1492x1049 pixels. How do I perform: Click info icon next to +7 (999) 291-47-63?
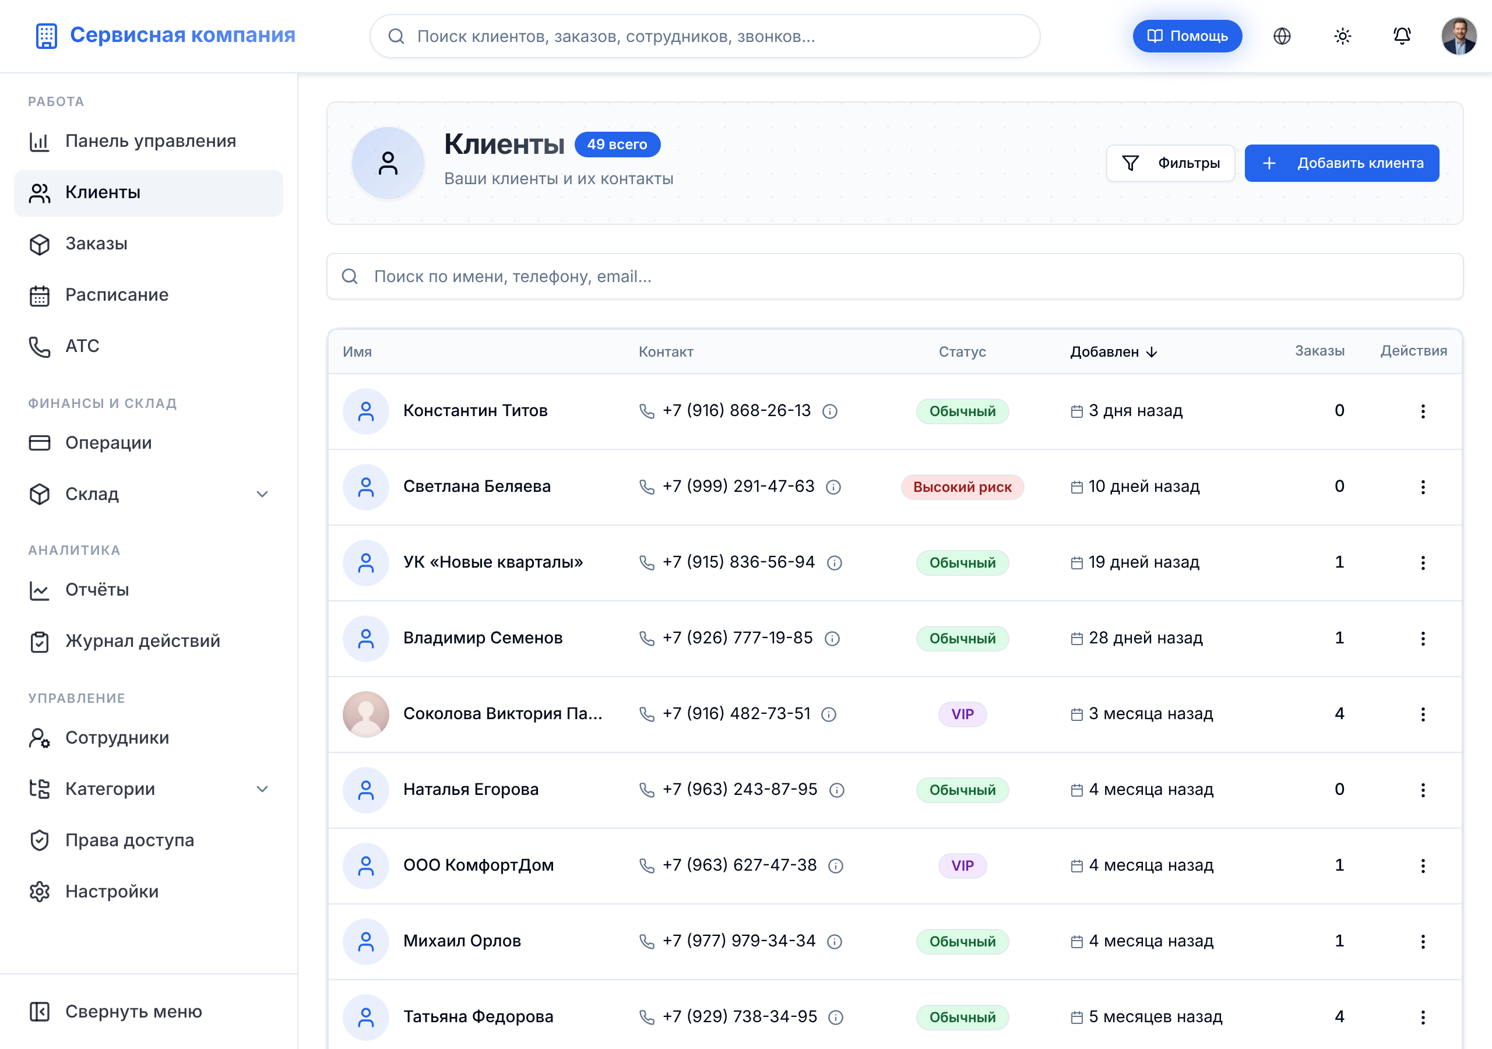pos(833,487)
